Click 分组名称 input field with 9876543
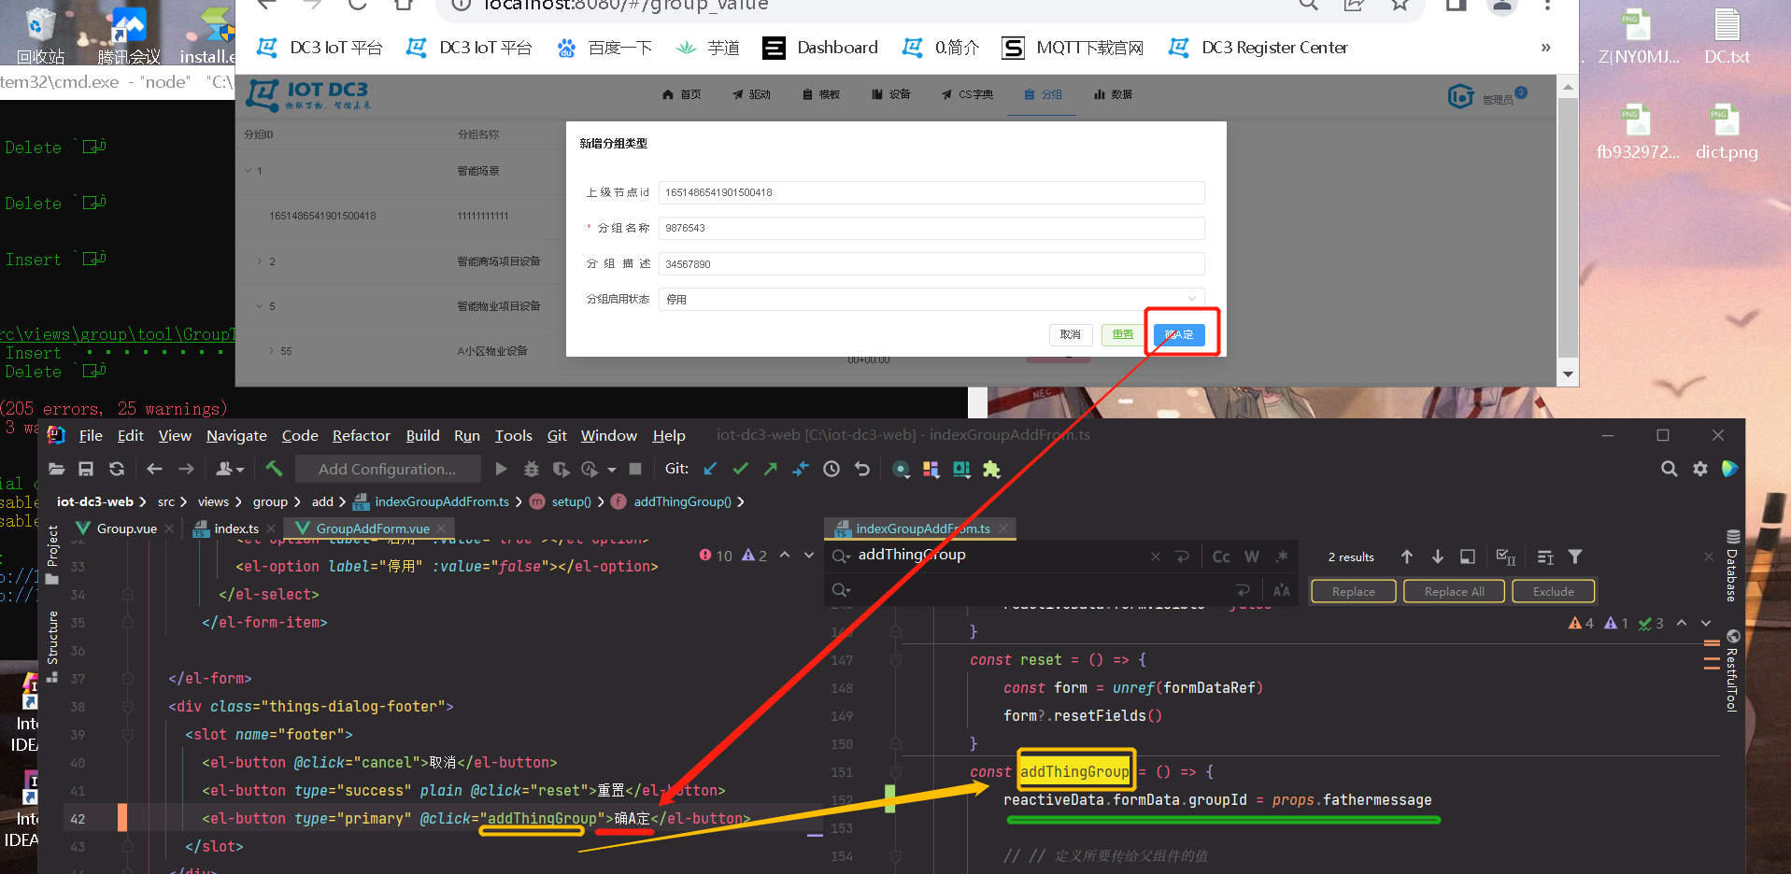Screen dimensions: 1791x874 tap(931, 228)
